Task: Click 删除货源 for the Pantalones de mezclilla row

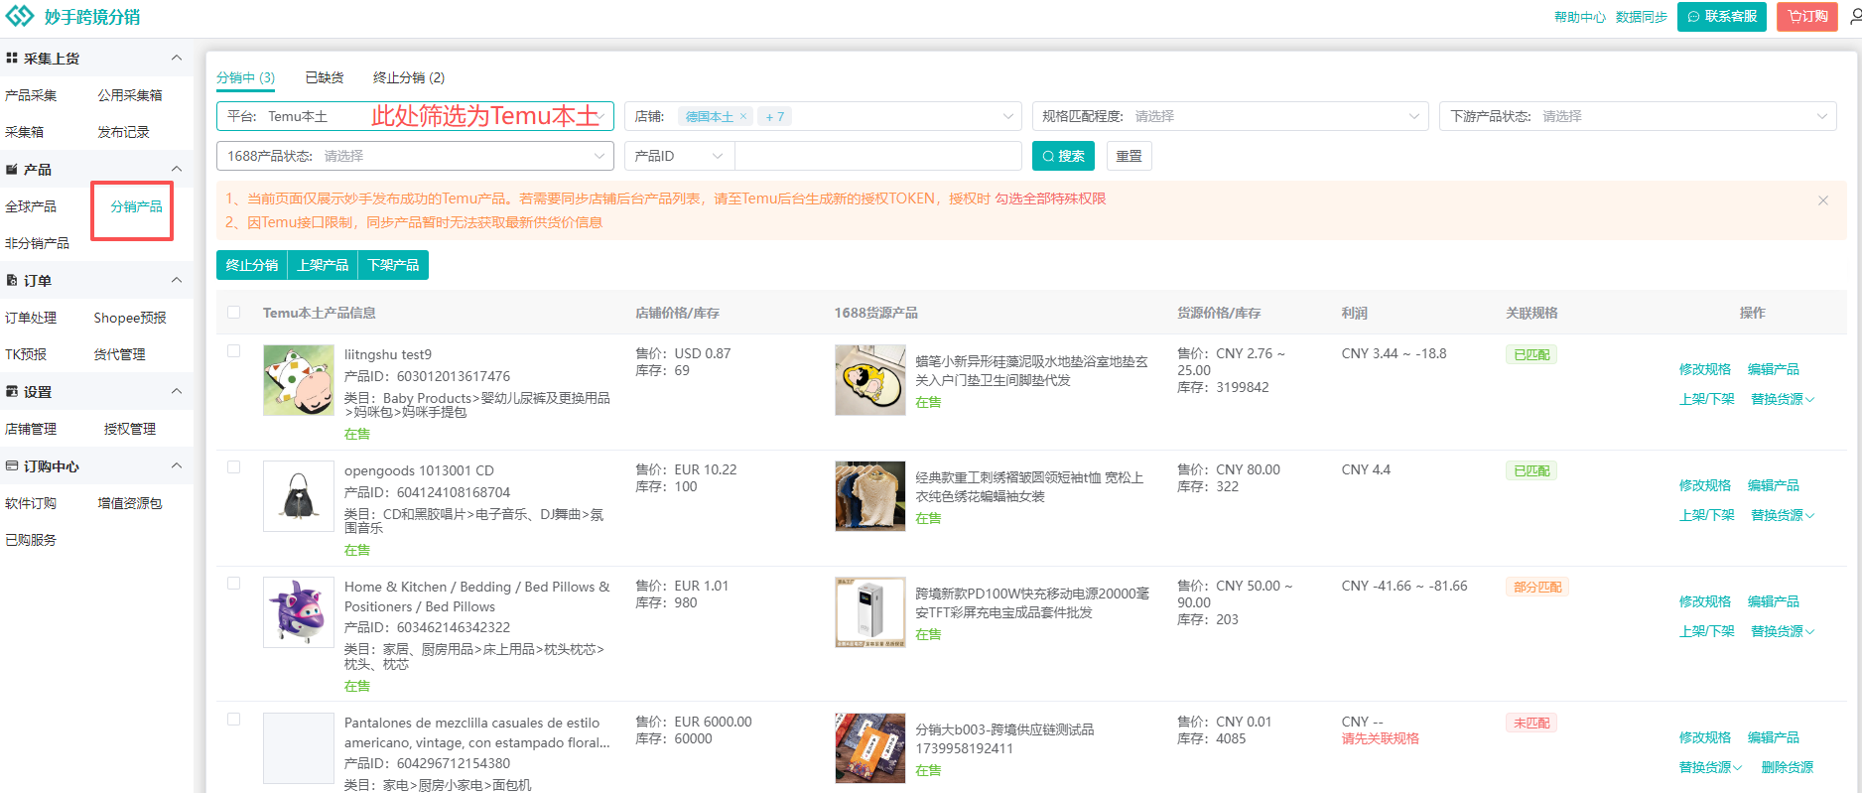Action: pos(1788,767)
